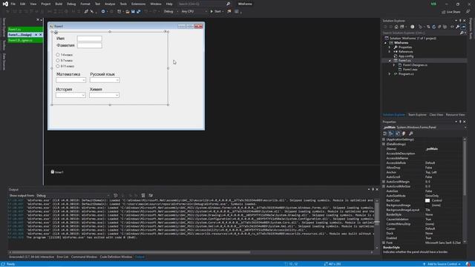Screen dimensions: 475x267
Task: Click the Toggle Word Wrap icon in Output toolbar
Action: pos(151,196)
